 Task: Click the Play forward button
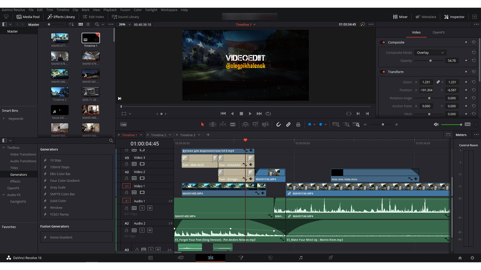click(250, 114)
